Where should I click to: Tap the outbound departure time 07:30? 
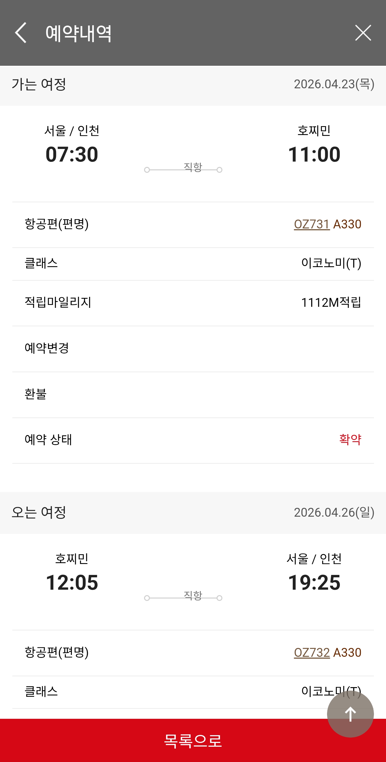(x=72, y=154)
